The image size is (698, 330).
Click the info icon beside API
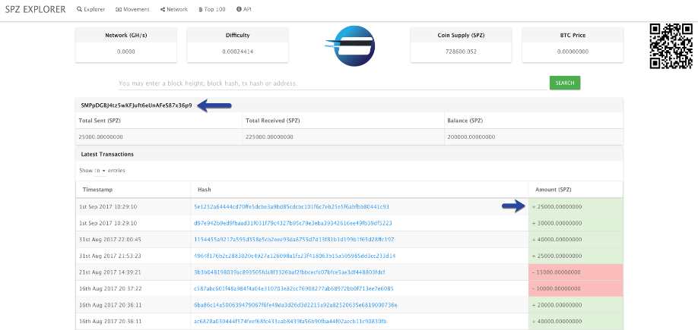coord(239,10)
